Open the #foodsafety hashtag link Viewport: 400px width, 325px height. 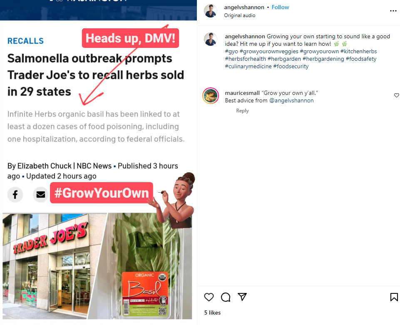361,59
